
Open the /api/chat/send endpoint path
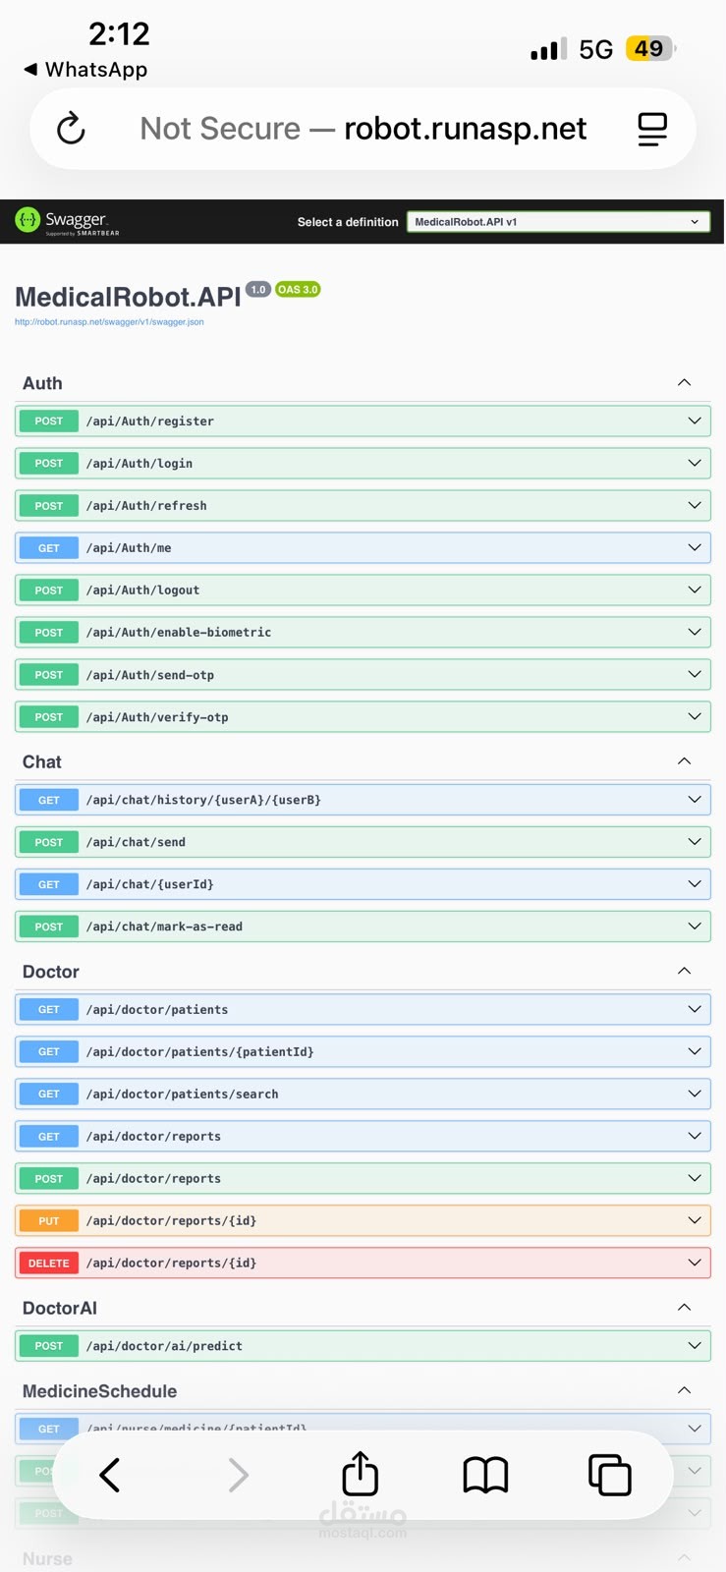[136, 843]
